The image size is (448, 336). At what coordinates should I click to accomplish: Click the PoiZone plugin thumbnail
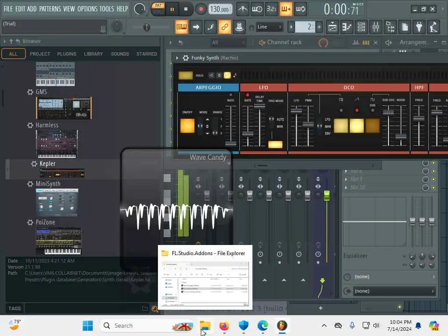pyautogui.click(x=59, y=241)
